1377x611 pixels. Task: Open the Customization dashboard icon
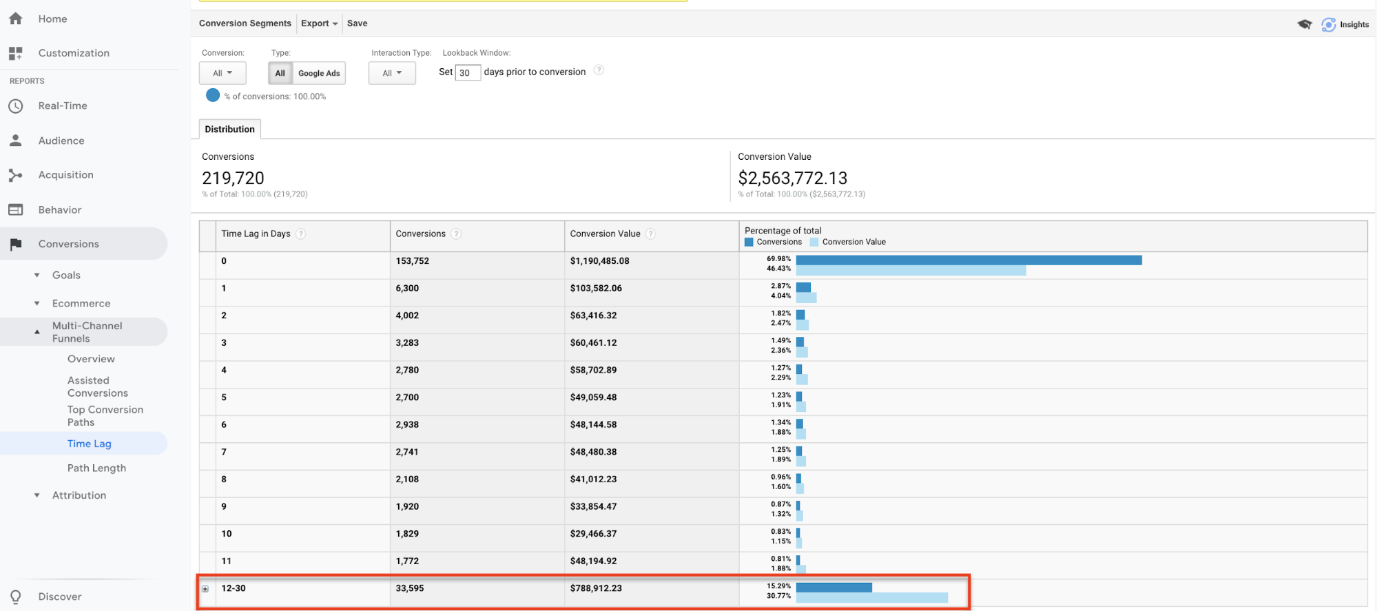click(16, 53)
